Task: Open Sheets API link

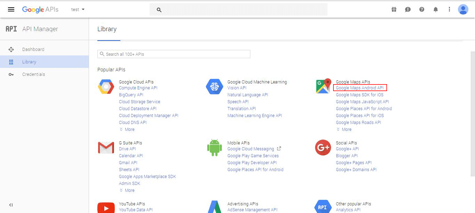Action: click(x=129, y=170)
